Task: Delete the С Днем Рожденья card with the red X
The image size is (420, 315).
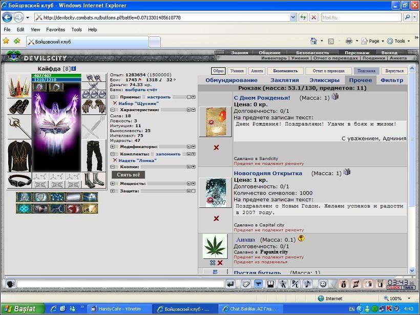Action: click(x=216, y=148)
